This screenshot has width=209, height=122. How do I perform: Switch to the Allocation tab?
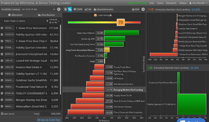15,15
